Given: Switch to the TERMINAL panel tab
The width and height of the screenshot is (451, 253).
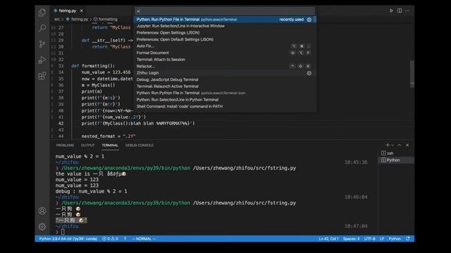Looking at the screenshot, I should [x=110, y=145].
